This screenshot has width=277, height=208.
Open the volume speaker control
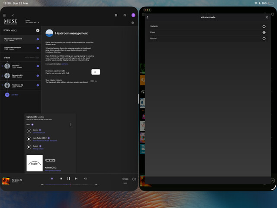point(134,179)
